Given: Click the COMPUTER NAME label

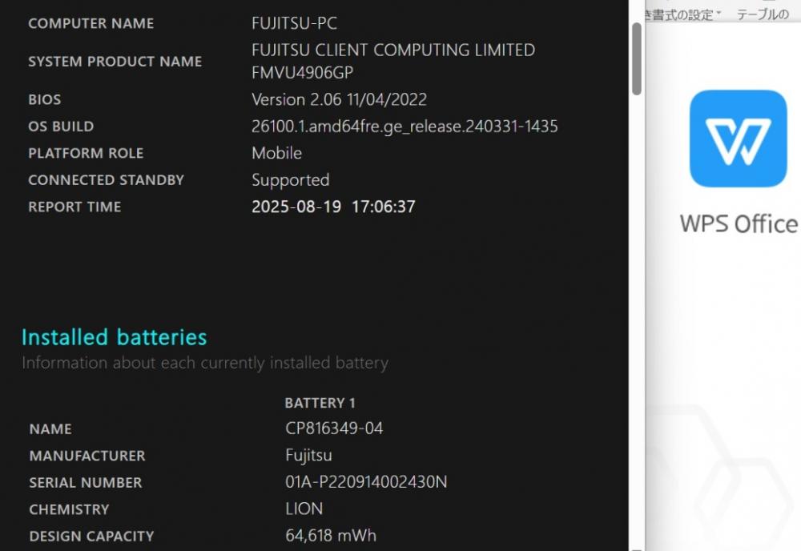Looking at the screenshot, I should tap(91, 23).
